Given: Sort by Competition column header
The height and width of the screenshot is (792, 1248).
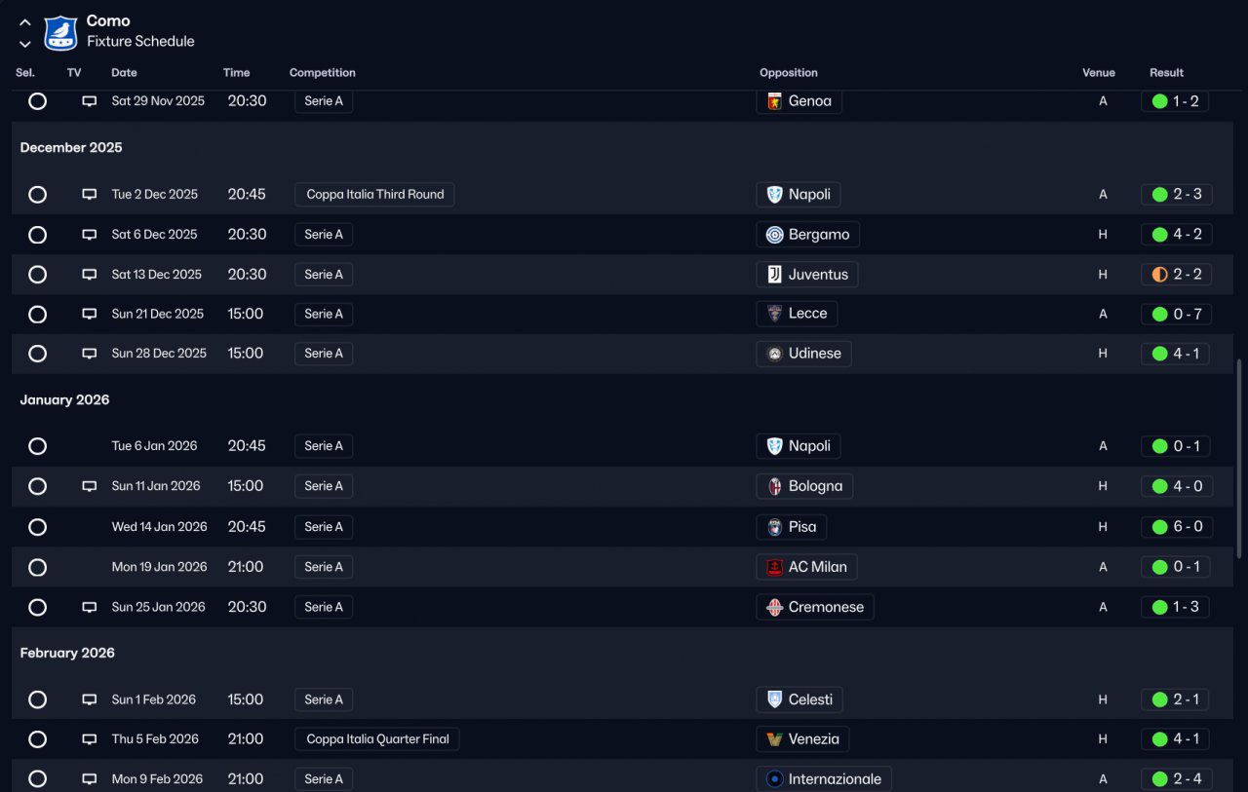Looking at the screenshot, I should 322,73.
